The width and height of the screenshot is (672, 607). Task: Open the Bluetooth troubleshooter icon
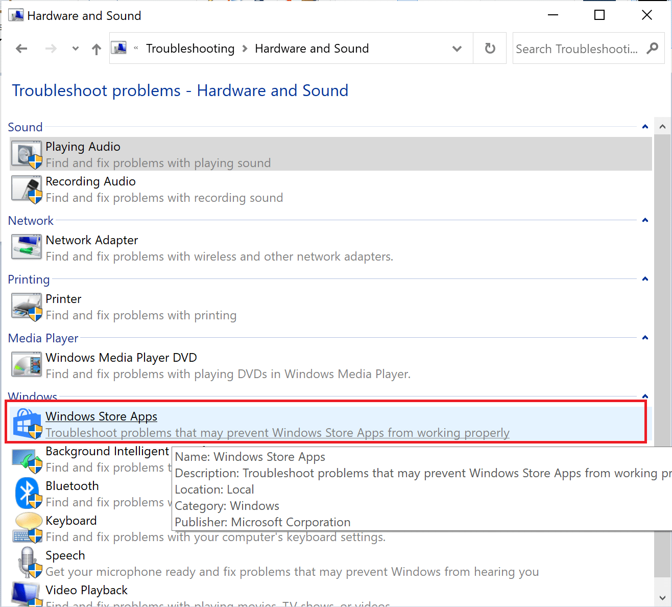pos(26,493)
